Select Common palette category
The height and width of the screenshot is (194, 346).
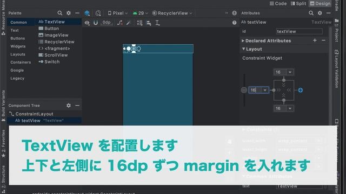18,23
